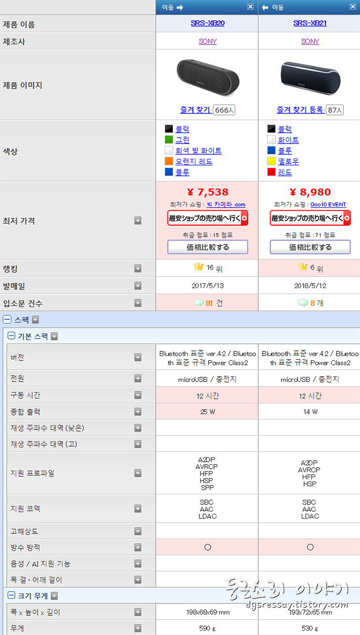Open dropdown arrow in 전원 row
Screen dimensions: 360x635
pyautogui.click(x=138, y=379)
